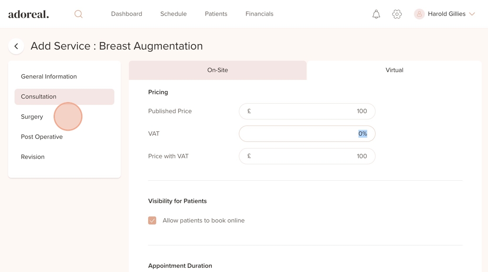The width and height of the screenshot is (488, 272).
Task: Click the Price with VAT field
Action: 307,156
